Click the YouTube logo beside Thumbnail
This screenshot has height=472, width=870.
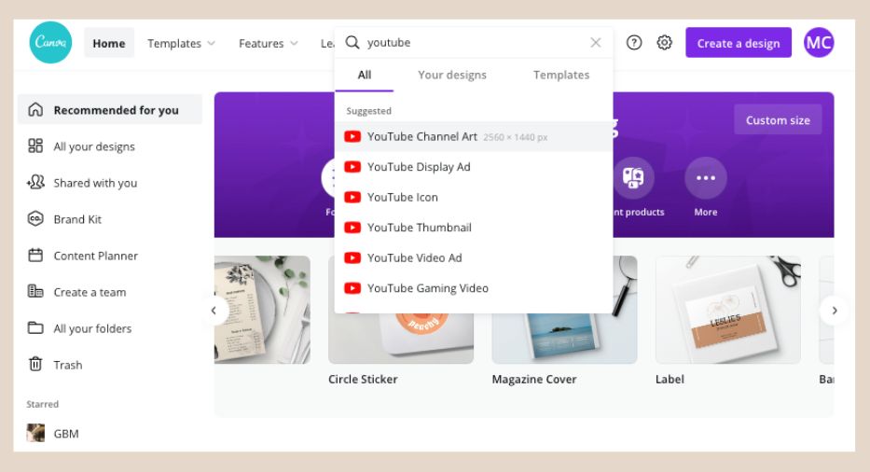pos(352,227)
